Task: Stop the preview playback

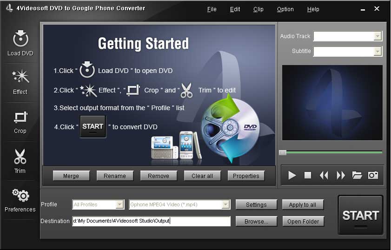Action: point(308,175)
